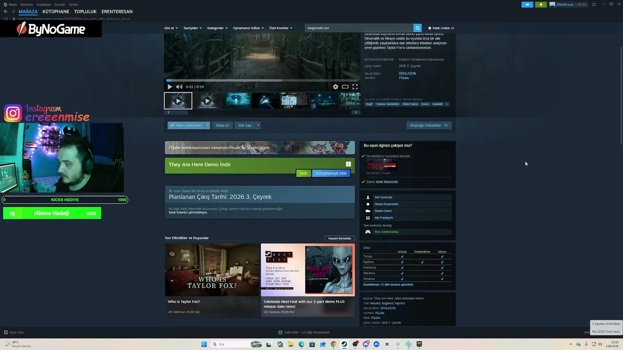Click the Tek Oyunculu person icon
623x350 pixels.
[368, 197]
